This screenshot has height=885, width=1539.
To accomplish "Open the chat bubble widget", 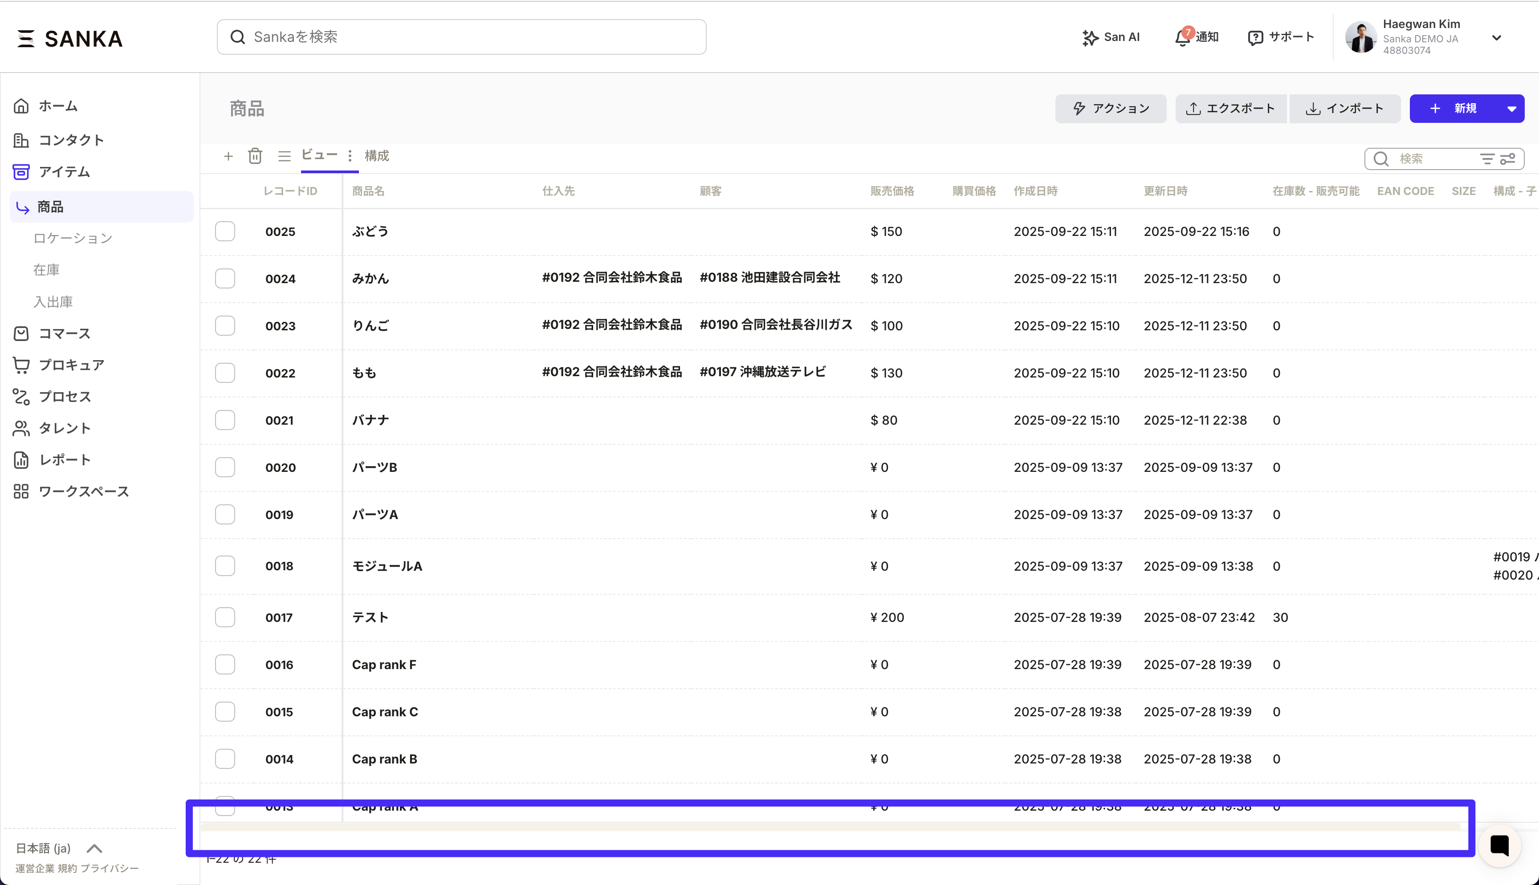I will point(1499,845).
